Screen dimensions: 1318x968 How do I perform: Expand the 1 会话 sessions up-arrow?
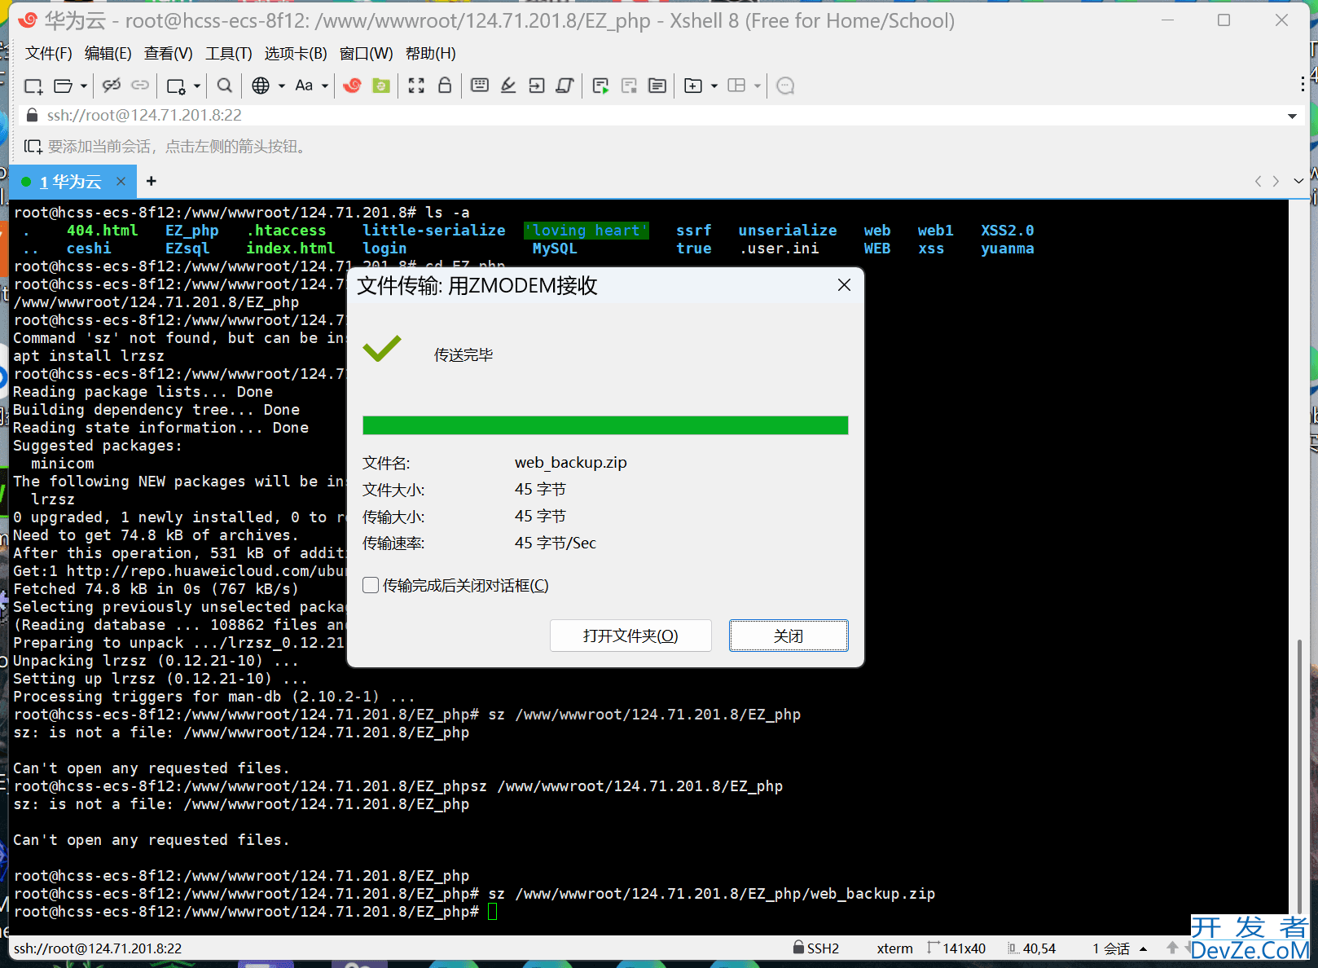(1143, 948)
